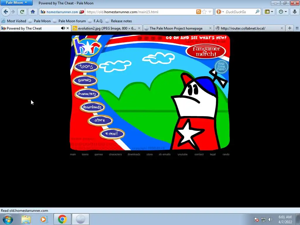Click the games oval button
The height and width of the screenshot is (225, 300).
pyautogui.click(x=85, y=80)
